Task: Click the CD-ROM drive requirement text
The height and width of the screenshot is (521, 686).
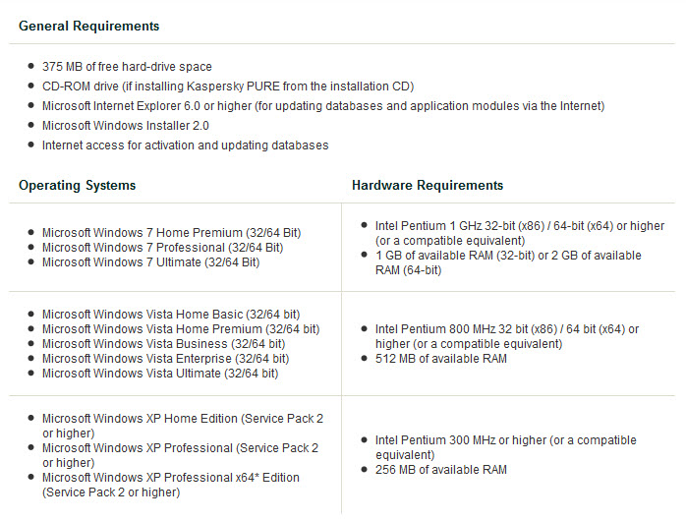Action: pos(227,87)
